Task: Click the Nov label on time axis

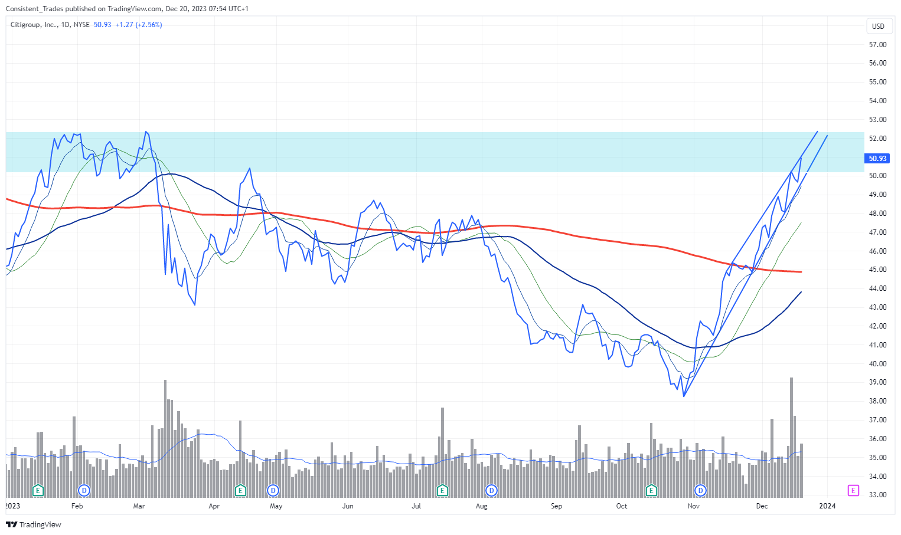Action: tap(694, 506)
